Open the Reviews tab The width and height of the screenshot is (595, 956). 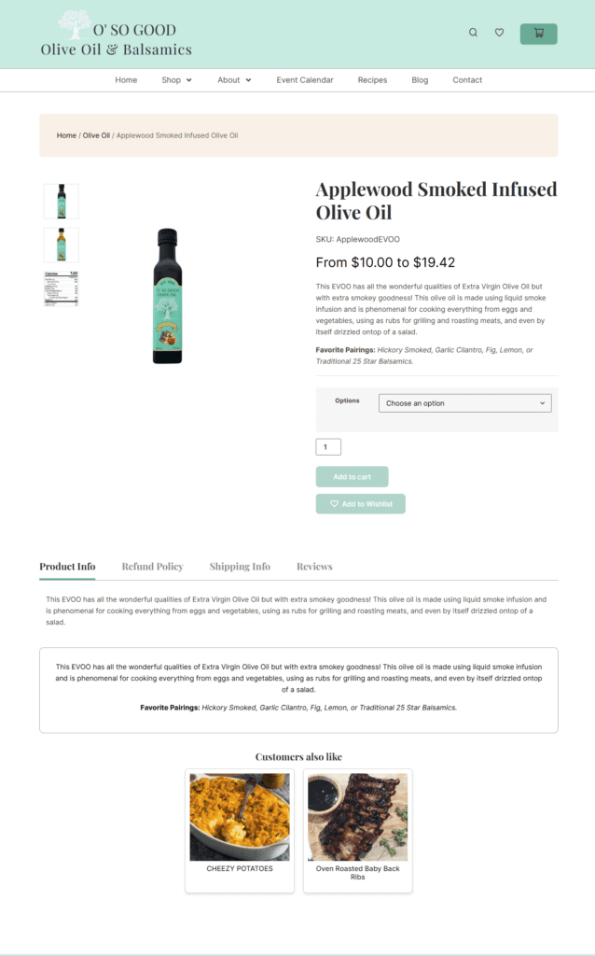coord(314,567)
